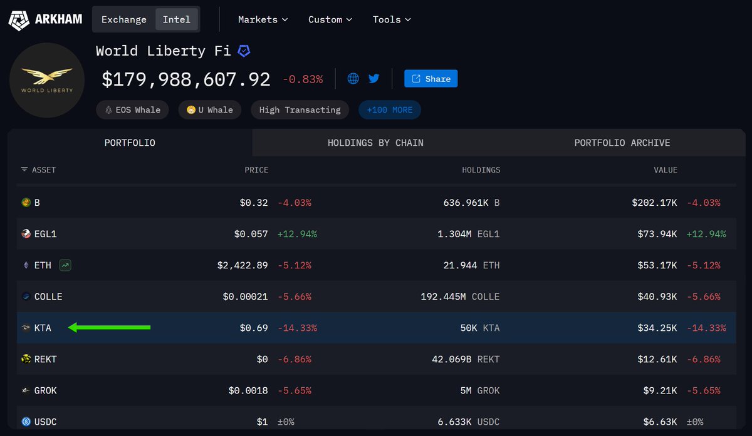
Task: Select the Portfolio tab
Action: tap(130, 143)
